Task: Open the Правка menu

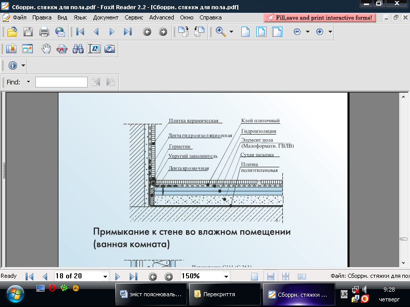Action: coord(42,17)
